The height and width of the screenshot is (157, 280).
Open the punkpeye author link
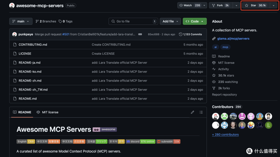click(x=26, y=34)
